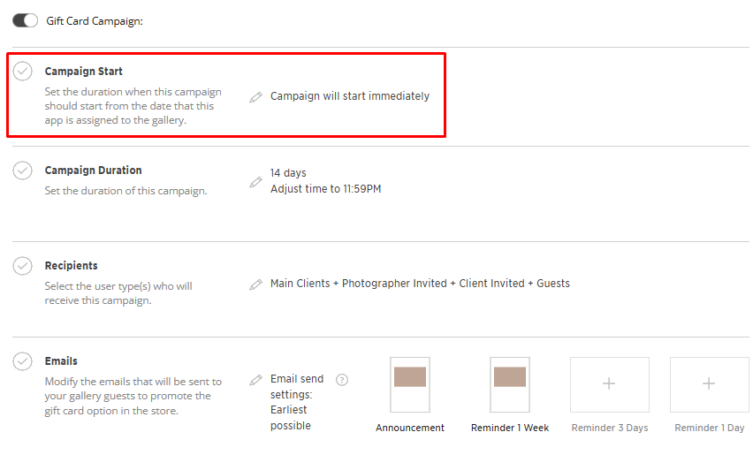
Task: Open help for Email send settings
Action: [342, 380]
